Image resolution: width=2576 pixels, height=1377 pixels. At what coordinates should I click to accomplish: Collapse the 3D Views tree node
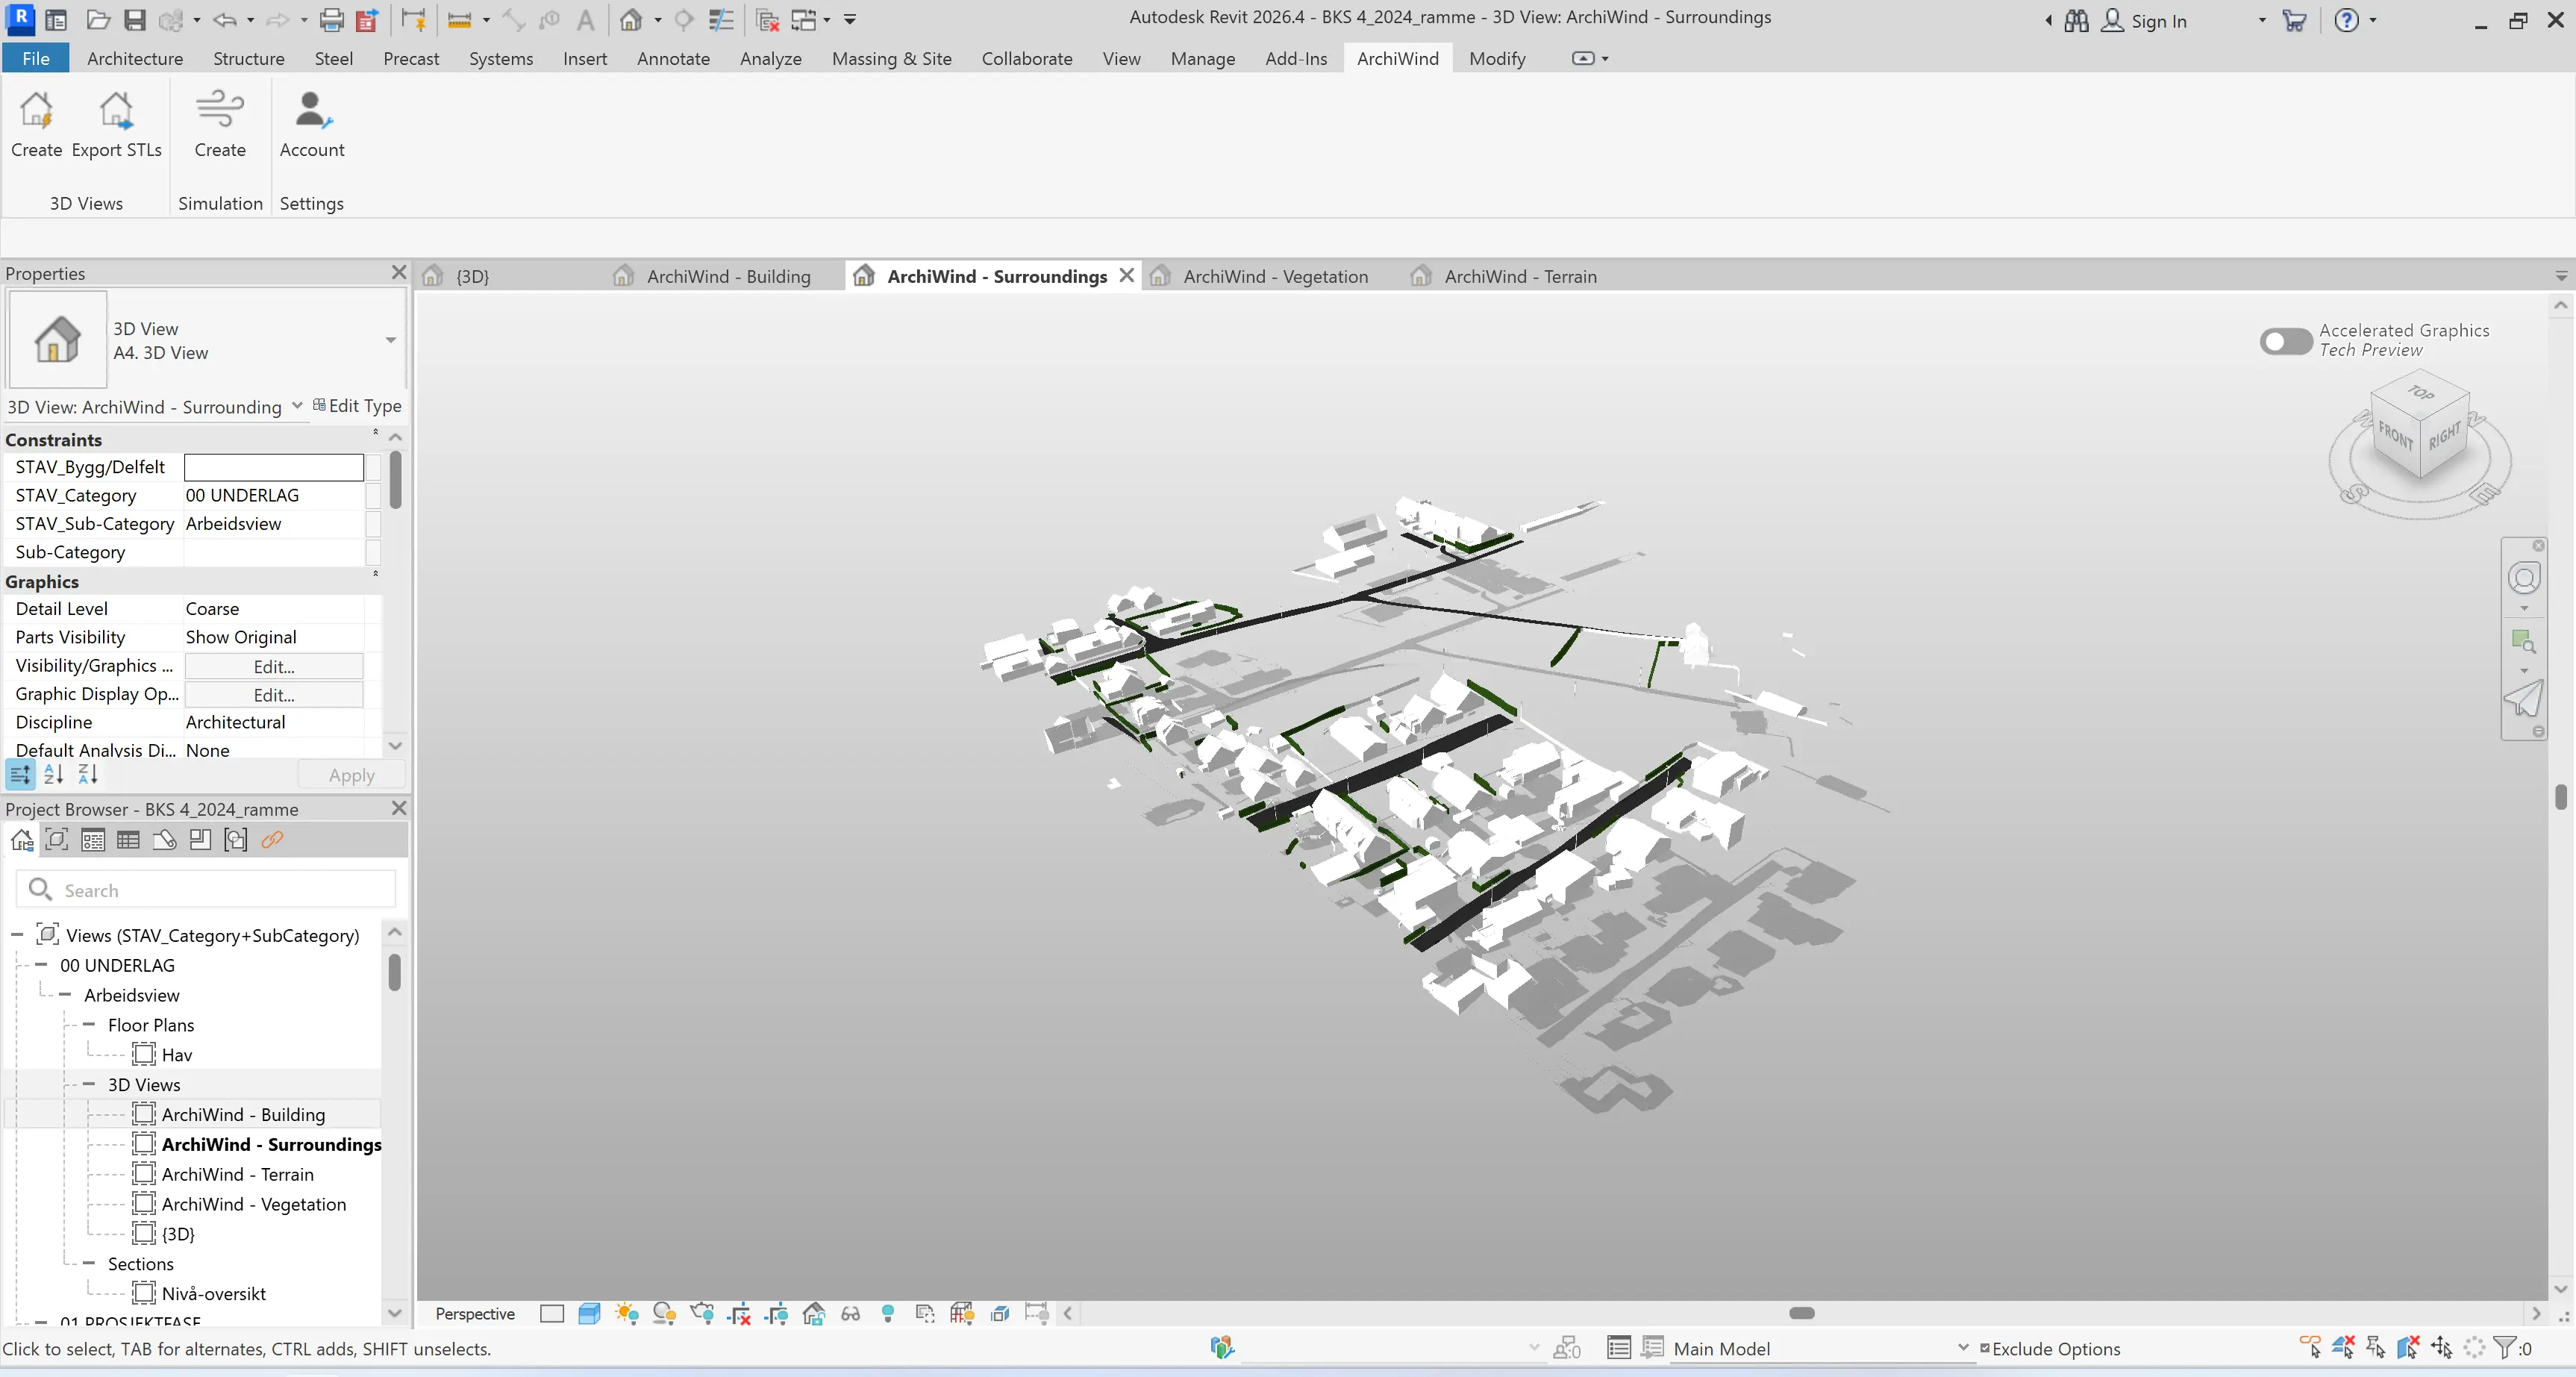point(89,1084)
